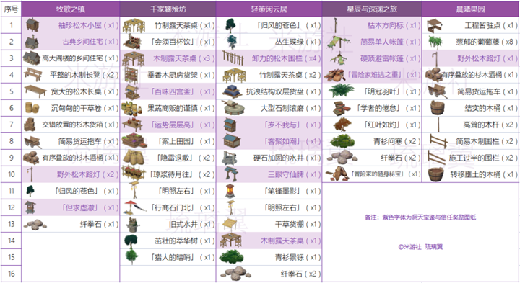The image size is (520, 283).
Task: Click the 「行商石门北」 red umbrella icon
Action: point(134,207)
